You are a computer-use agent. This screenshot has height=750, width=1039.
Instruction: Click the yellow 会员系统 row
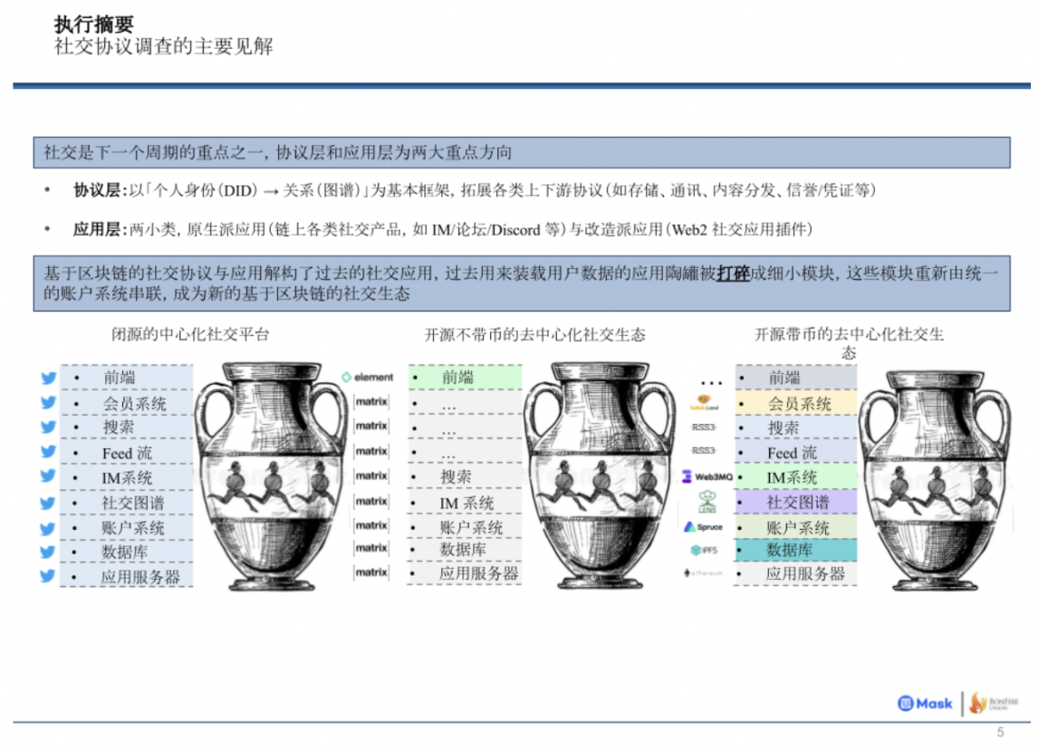pos(796,403)
